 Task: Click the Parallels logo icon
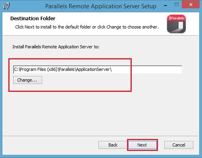(176, 24)
